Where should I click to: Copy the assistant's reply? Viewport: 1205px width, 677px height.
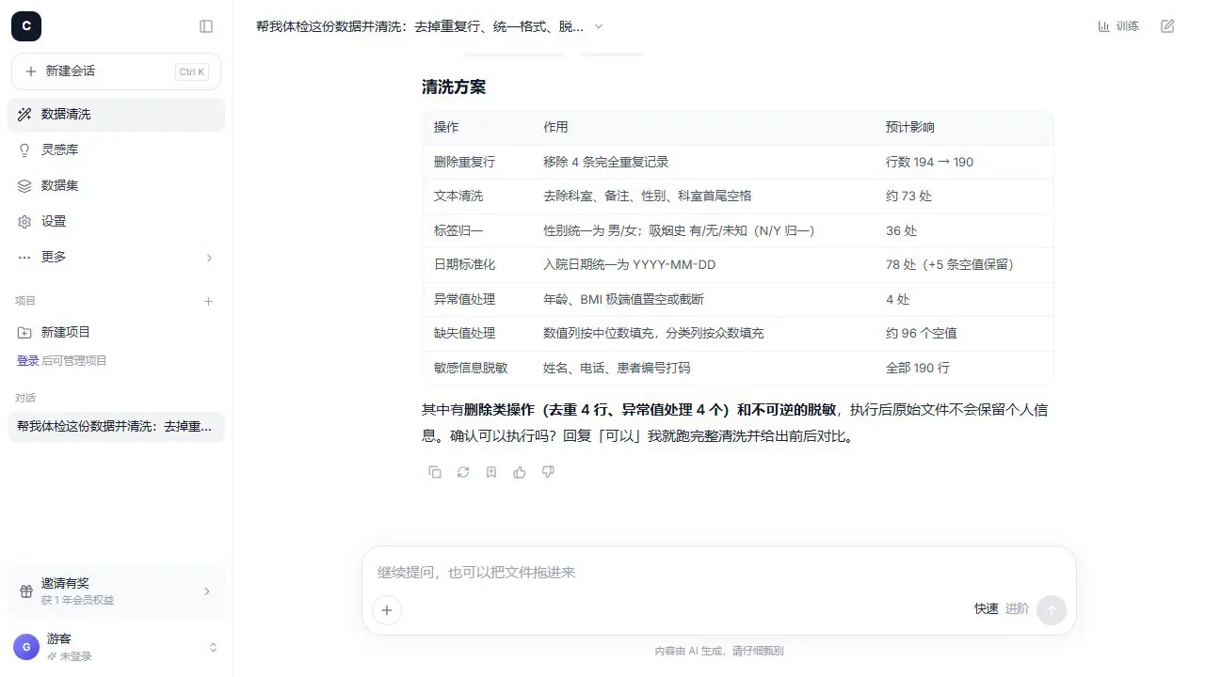pos(435,472)
